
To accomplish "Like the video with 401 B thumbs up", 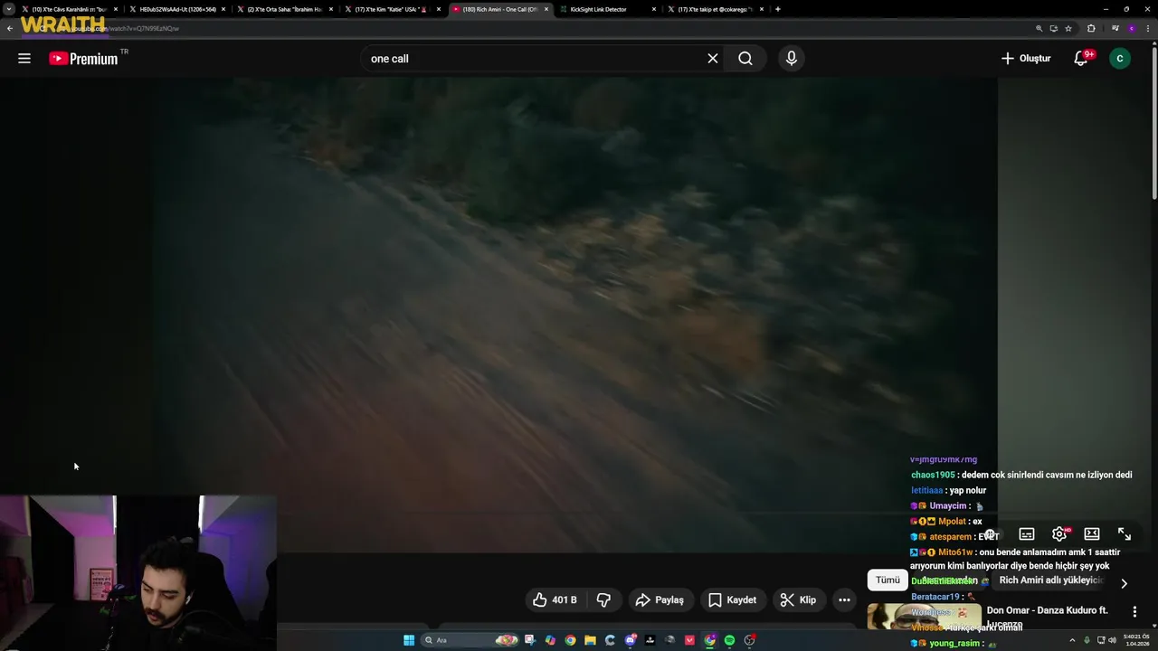I will (x=555, y=599).
